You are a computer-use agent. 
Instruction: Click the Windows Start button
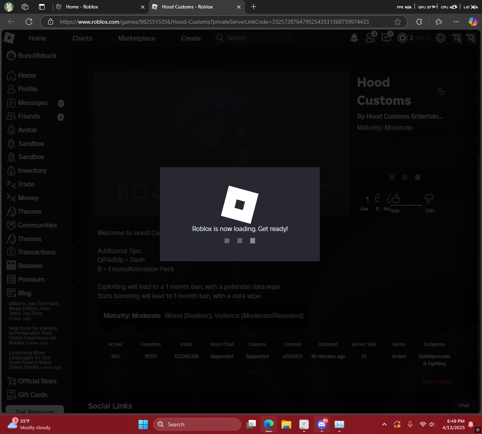coord(143,424)
